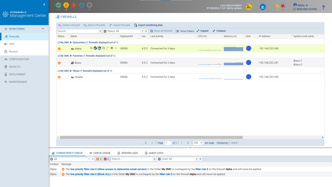This screenshot has width=332, height=187.
Task: Click the move-to-folder icon on Alpha row
Action: (108, 48)
